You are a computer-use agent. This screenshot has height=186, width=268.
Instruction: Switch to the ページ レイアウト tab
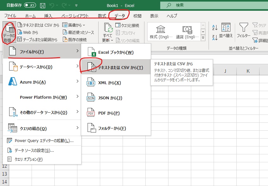pyautogui.click(x=75, y=16)
